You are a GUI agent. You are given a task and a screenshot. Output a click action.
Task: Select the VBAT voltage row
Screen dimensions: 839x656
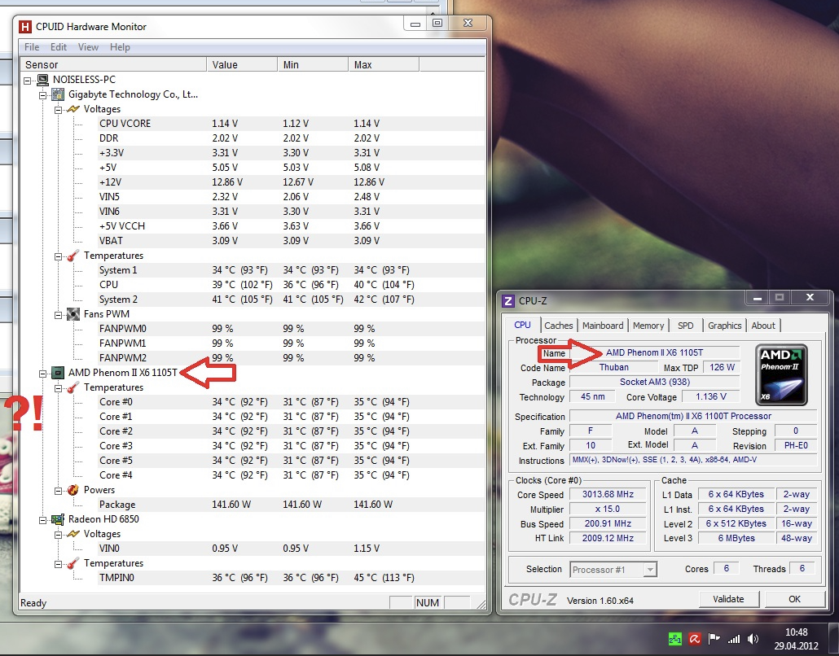(291, 241)
